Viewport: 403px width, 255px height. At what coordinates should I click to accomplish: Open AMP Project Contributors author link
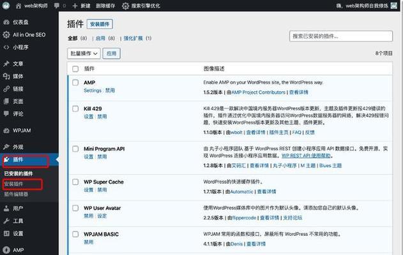[258, 92]
